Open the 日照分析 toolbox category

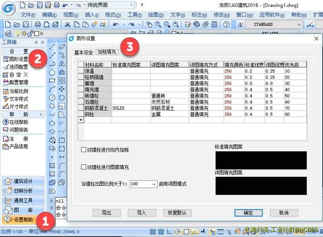(x=23, y=191)
